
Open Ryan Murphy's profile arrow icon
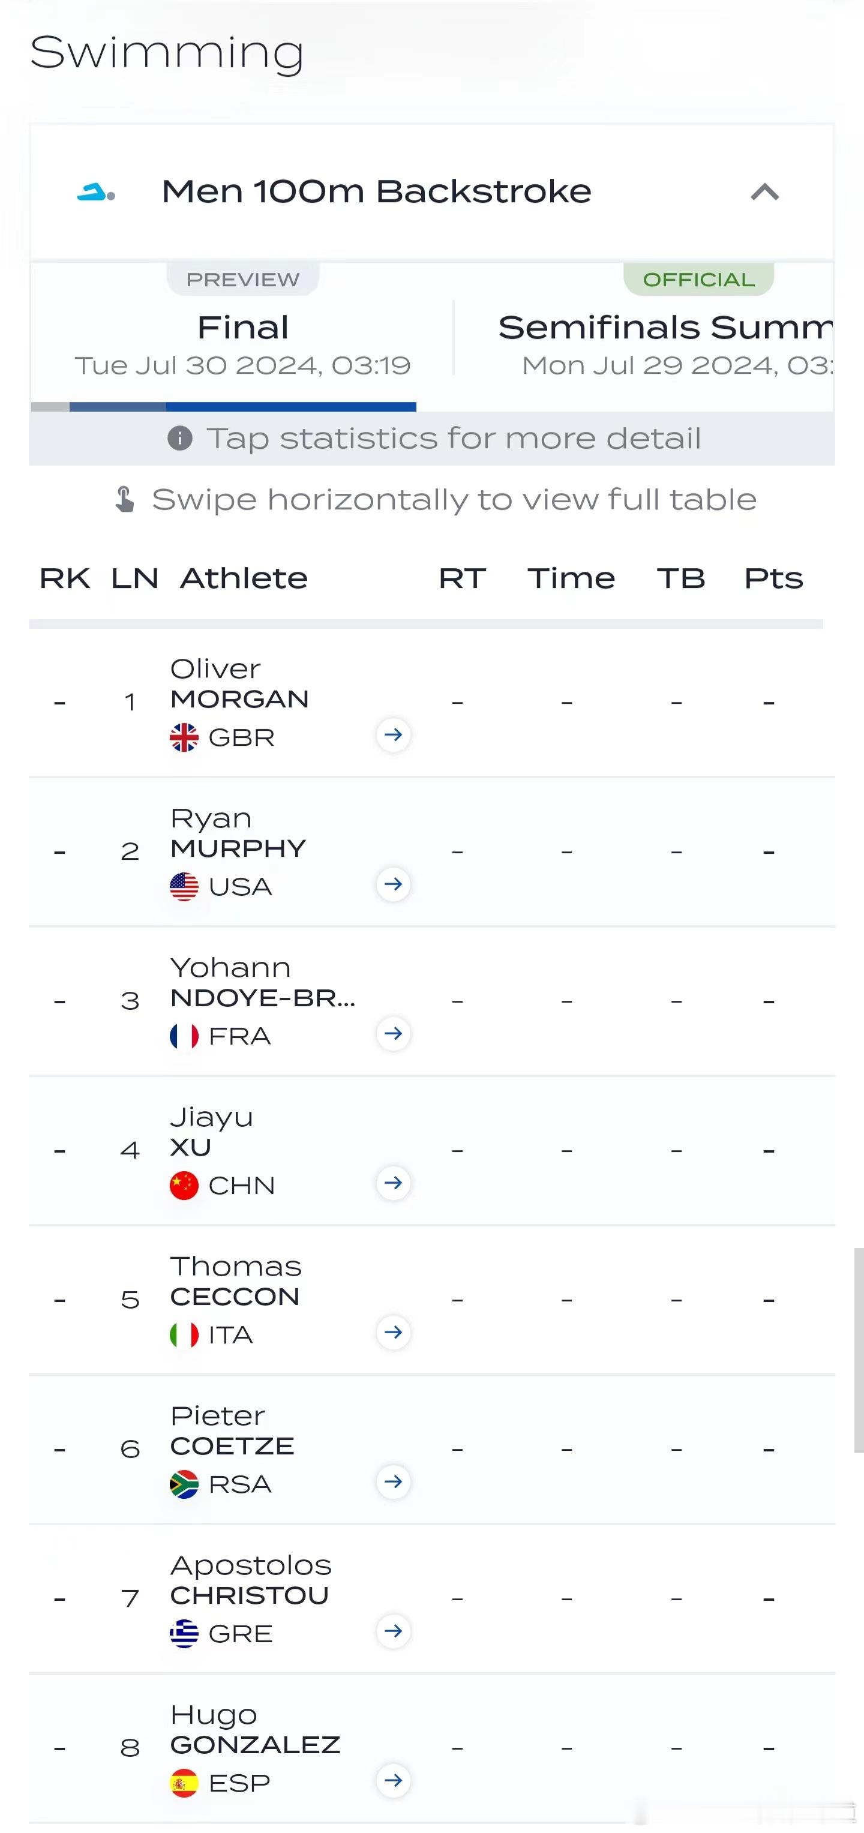(393, 884)
